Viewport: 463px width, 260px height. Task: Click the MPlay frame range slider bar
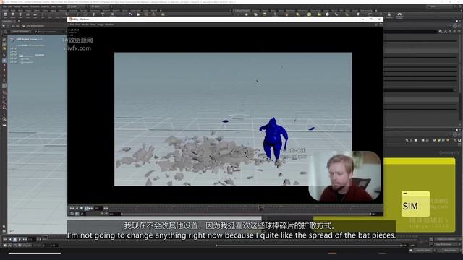coord(246,214)
